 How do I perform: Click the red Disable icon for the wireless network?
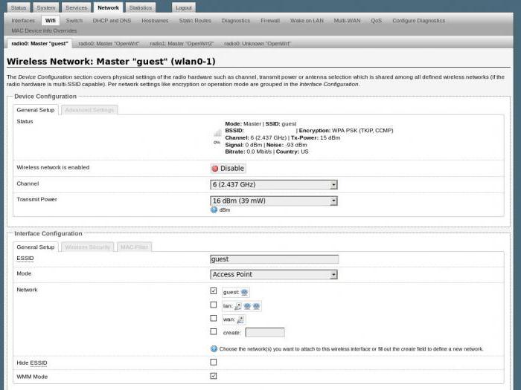click(215, 169)
